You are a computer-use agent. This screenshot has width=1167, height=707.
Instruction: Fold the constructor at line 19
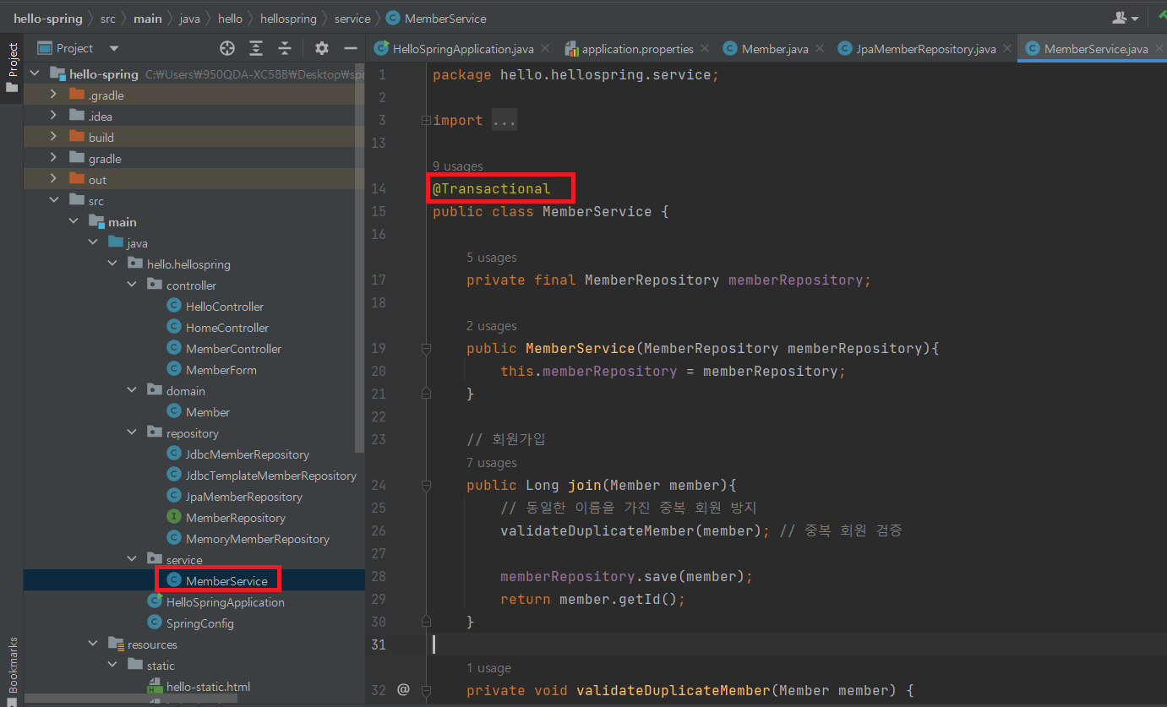point(426,348)
